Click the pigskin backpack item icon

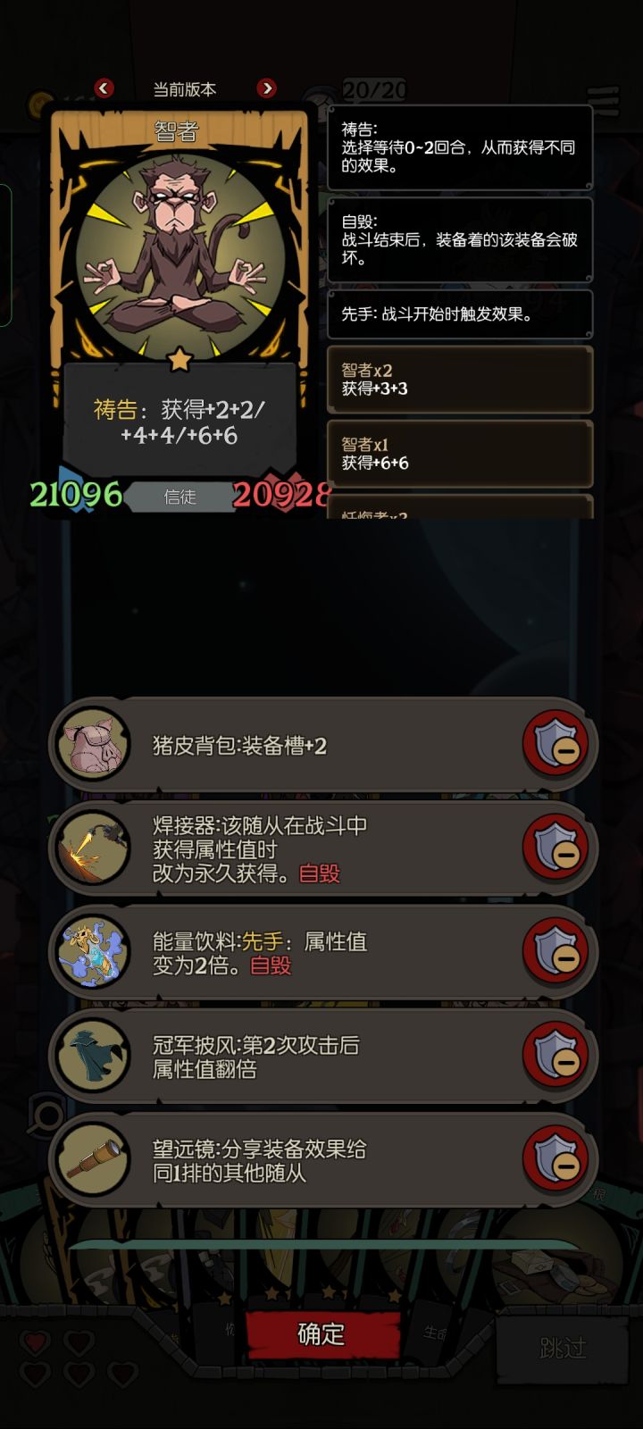94,745
